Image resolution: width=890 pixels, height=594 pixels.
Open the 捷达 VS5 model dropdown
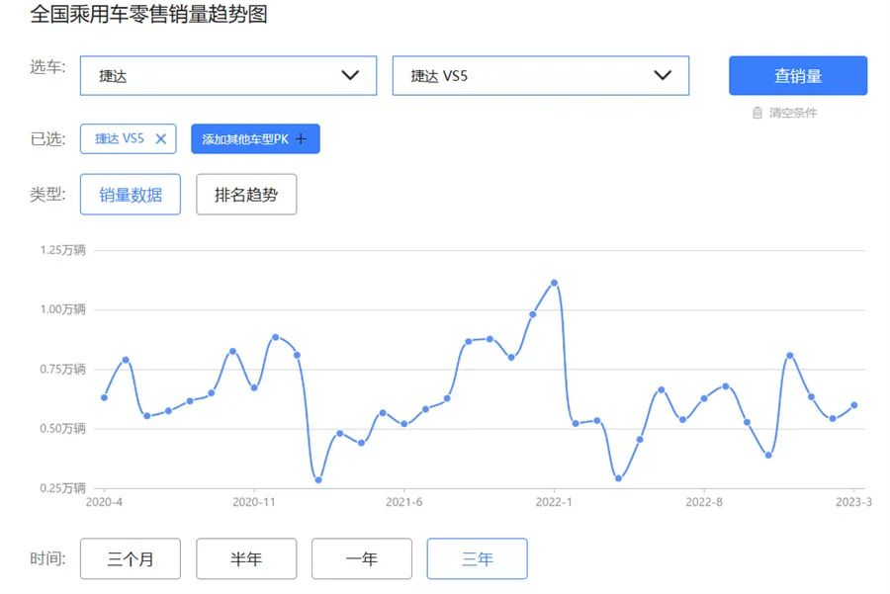tap(540, 76)
